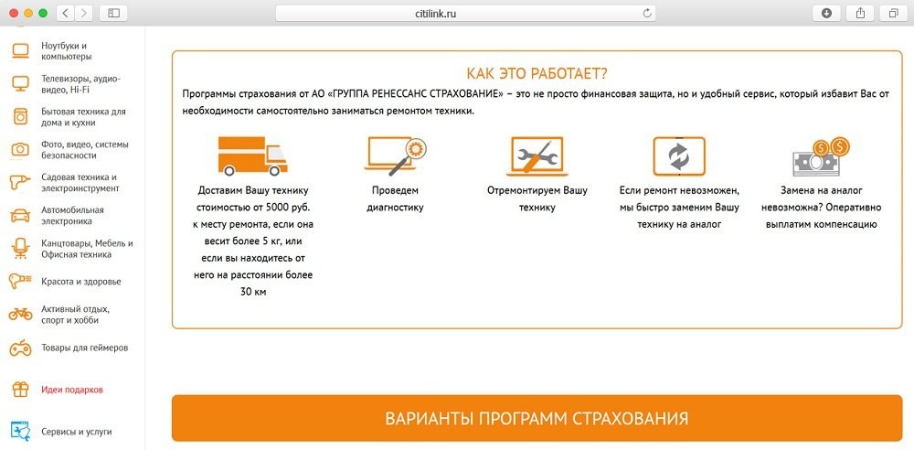Screen dimensions: 914x450
Task: Click the washing machine icon for Бытовая техника
Action: 20,117
